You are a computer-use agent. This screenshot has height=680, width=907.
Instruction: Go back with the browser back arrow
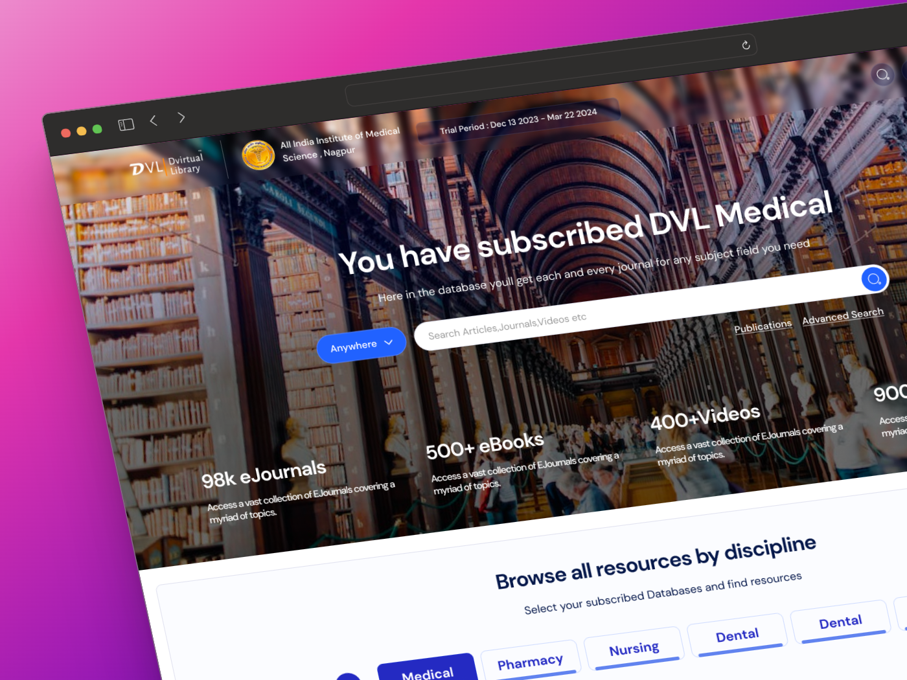click(x=154, y=120)
